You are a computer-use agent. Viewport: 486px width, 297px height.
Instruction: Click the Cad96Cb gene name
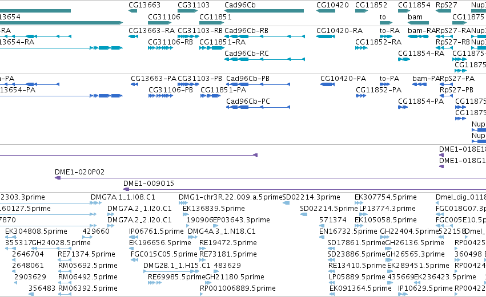pos(240,5)
